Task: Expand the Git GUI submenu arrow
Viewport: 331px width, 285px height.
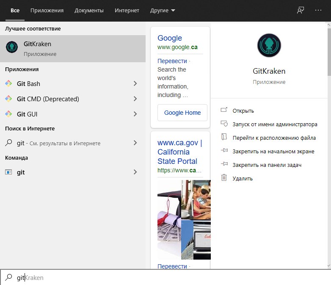Action: click(135, 114)
